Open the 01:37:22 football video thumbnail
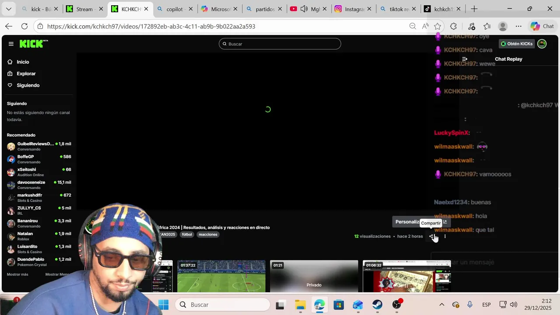The width and height of the screenshot is (560, 315). click(x=221, y=276)
